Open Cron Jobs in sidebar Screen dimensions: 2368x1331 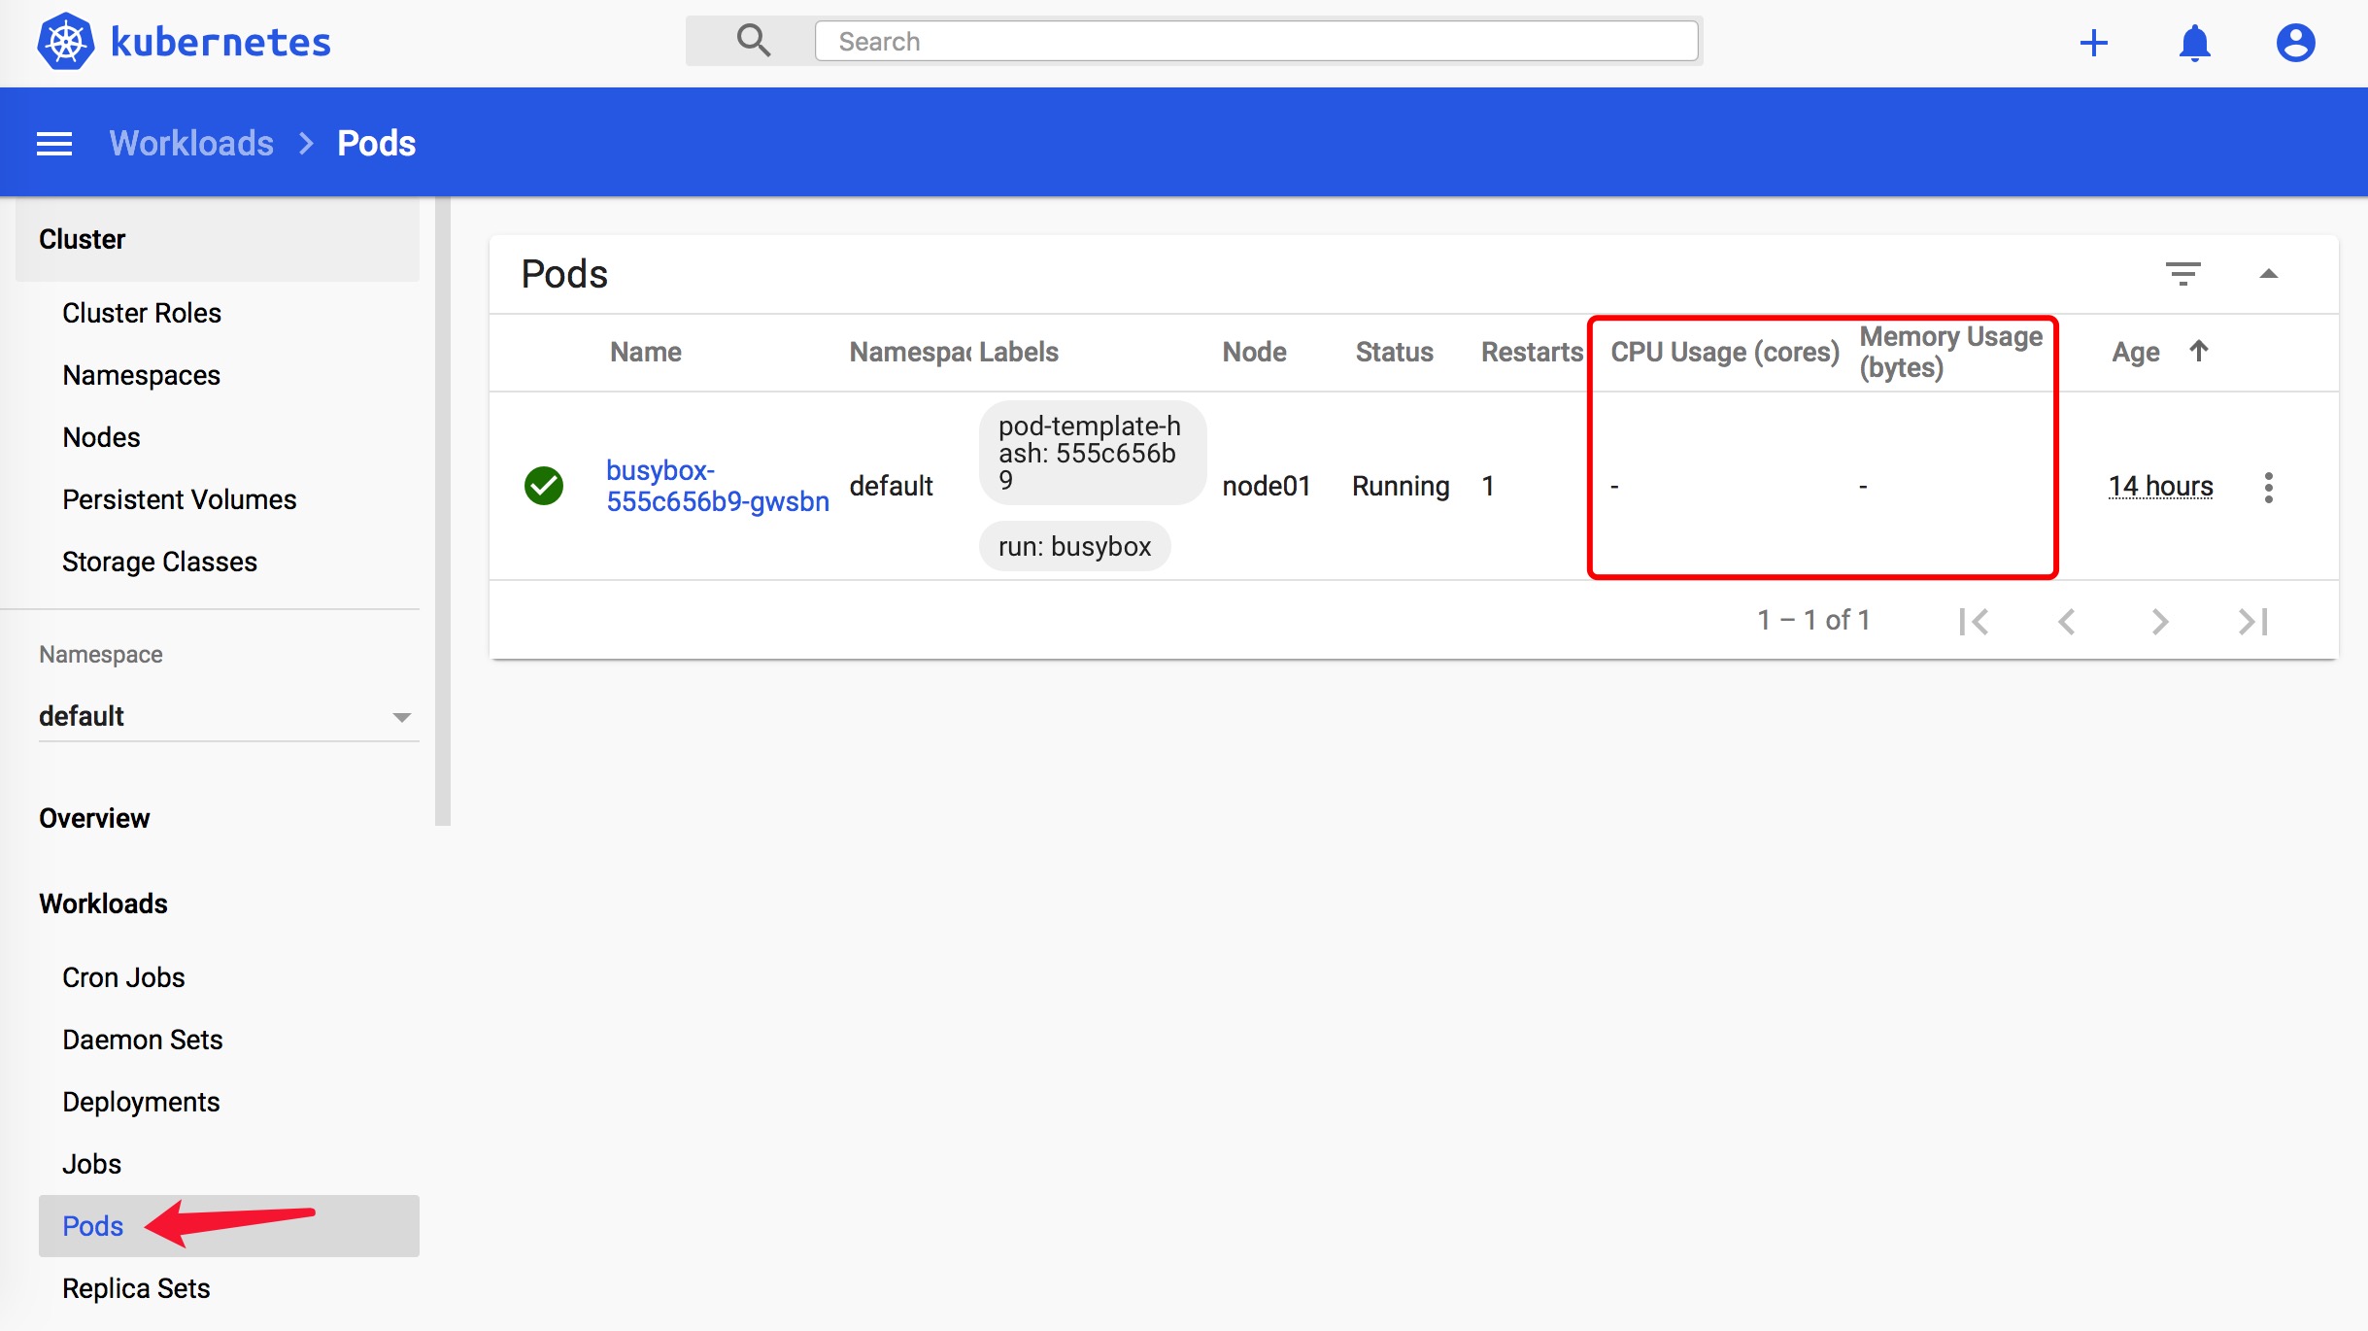[x=123, y=977]
